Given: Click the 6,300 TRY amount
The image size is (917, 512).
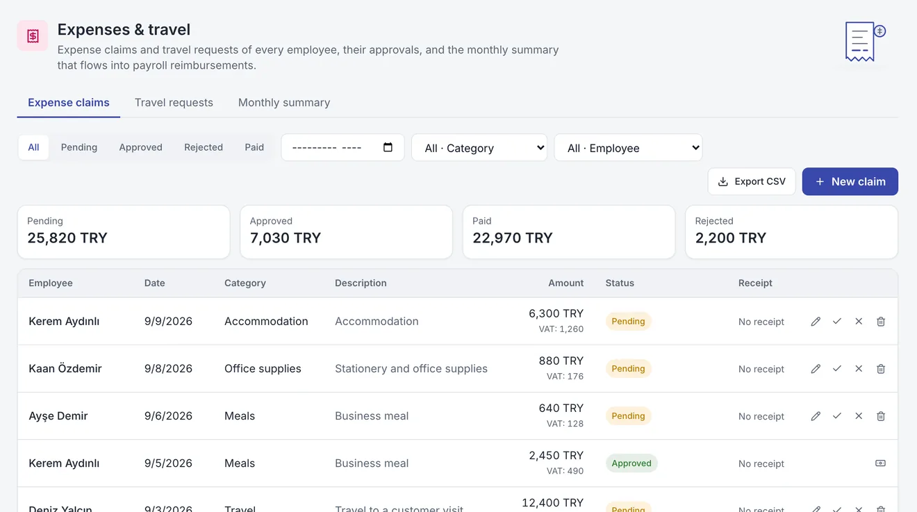Looking at the screenshot, I should coord(556,313).
